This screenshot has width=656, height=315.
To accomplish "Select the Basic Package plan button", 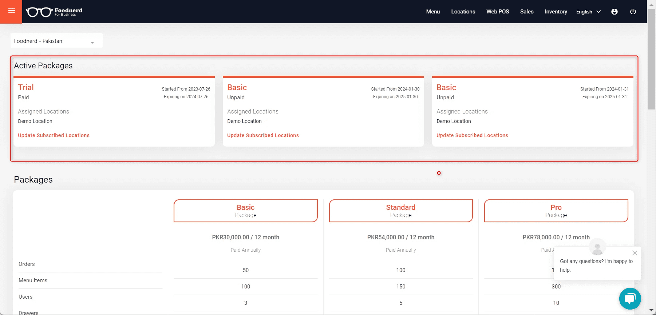I will (246, 211).
